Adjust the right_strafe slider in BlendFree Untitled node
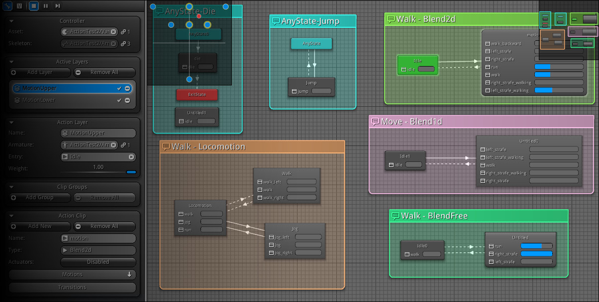The width and height of the screenshot is (599, 302). pyautogui.click(x=537, y=254)
